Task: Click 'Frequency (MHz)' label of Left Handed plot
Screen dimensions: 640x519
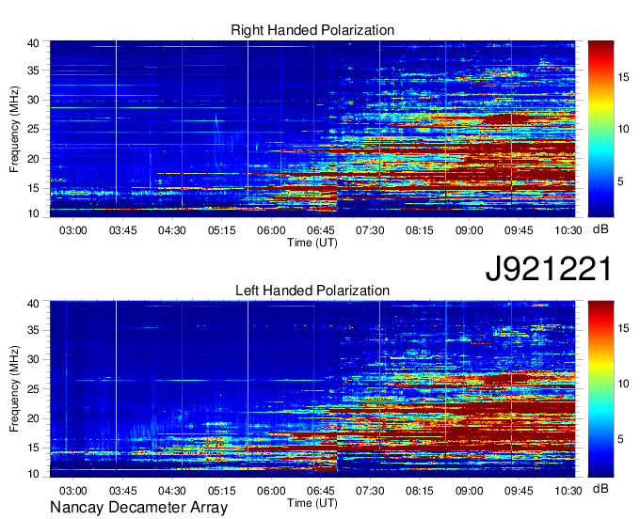Action: coord(14,389)
